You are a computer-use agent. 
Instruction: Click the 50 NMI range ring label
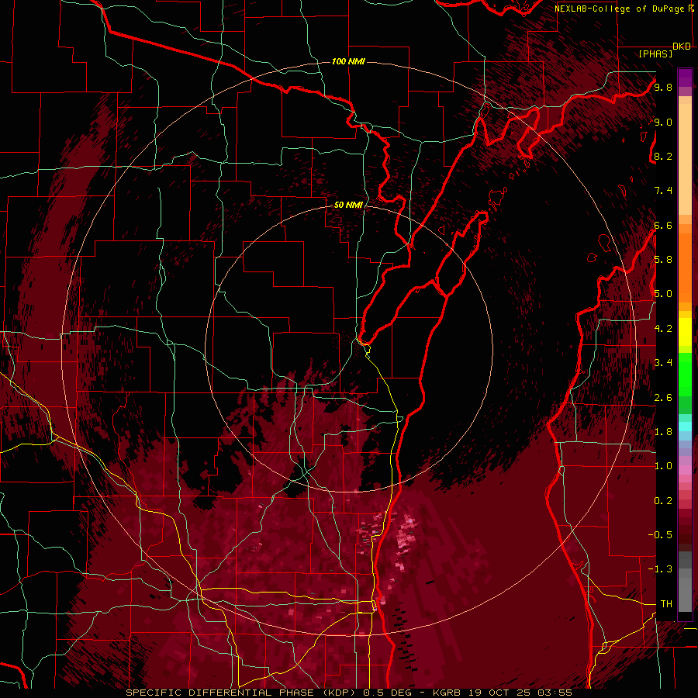[x=348, y=205]
